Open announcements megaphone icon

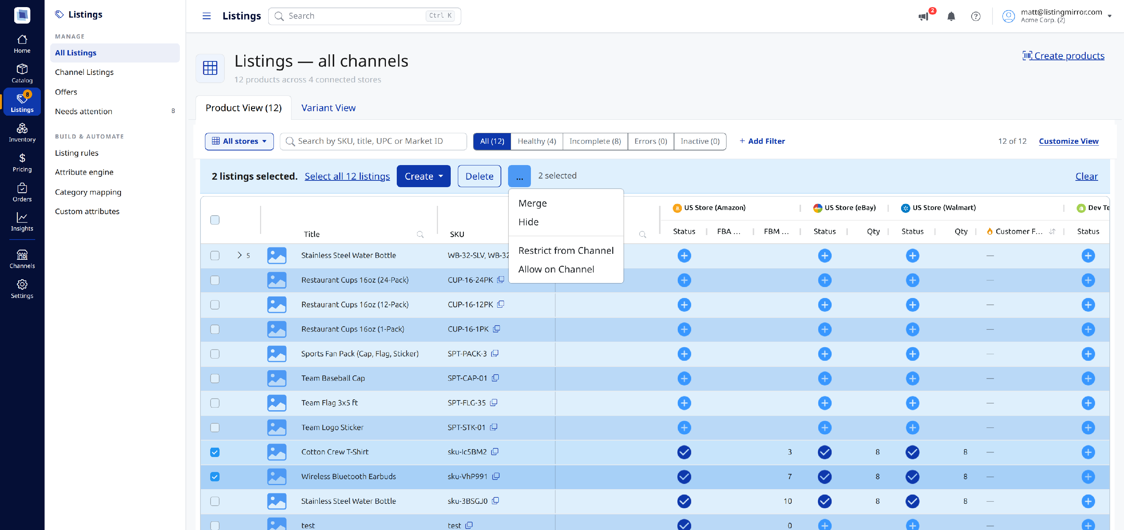pyautogui.click(x=923, y=16)
